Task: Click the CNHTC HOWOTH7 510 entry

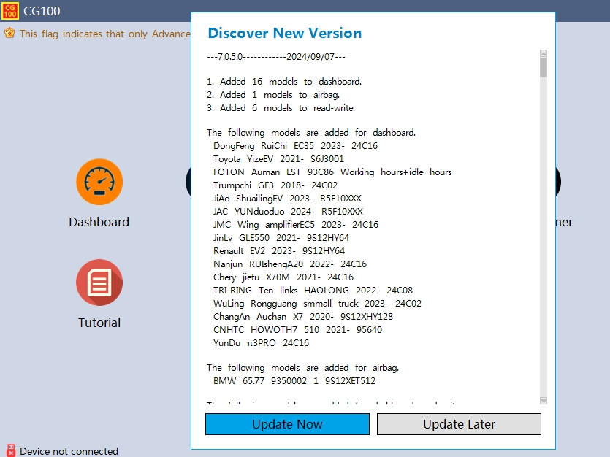Action: point(297,330)
